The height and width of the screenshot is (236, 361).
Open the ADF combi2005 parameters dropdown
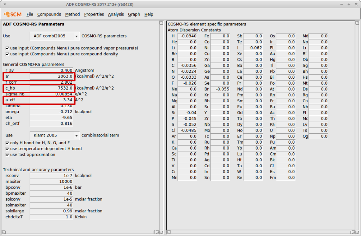pyautogui.click(x=77, y=36)
